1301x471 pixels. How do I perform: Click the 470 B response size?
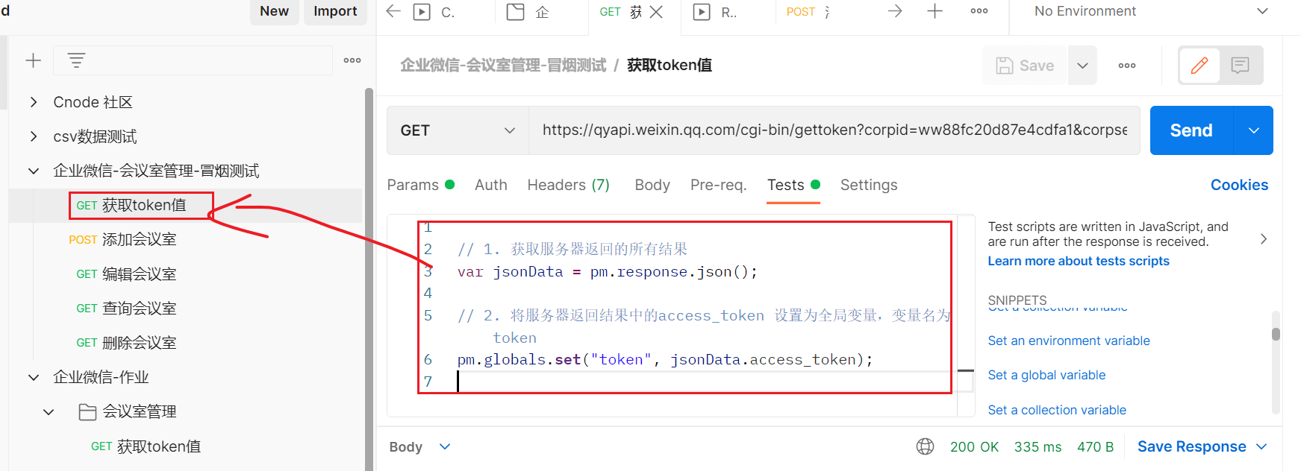coord(1095,447)
